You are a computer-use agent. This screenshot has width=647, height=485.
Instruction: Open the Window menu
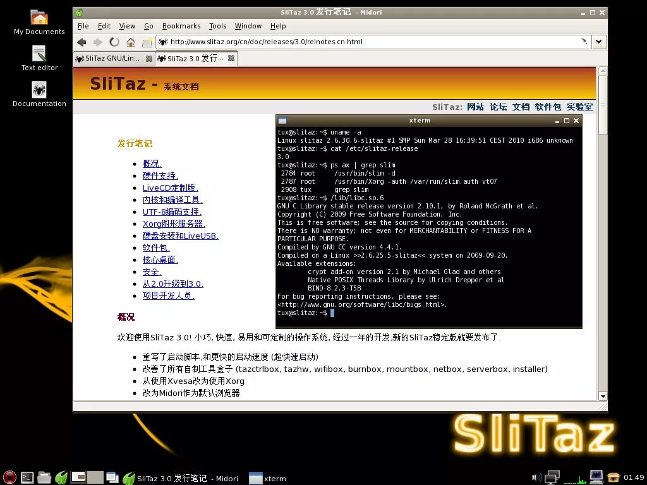point(248,26)
